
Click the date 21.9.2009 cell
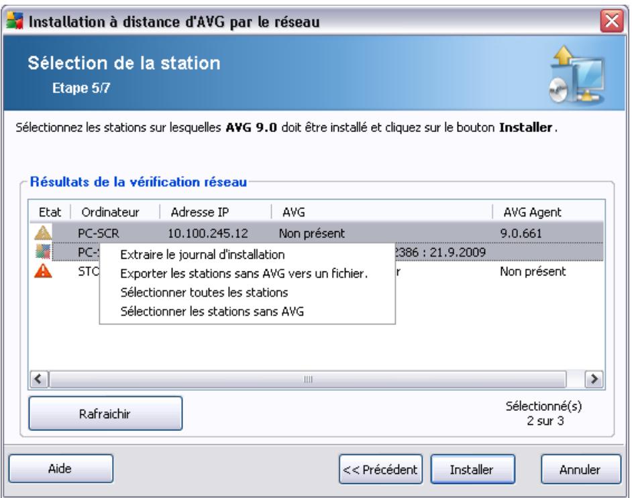coord(458,253)
